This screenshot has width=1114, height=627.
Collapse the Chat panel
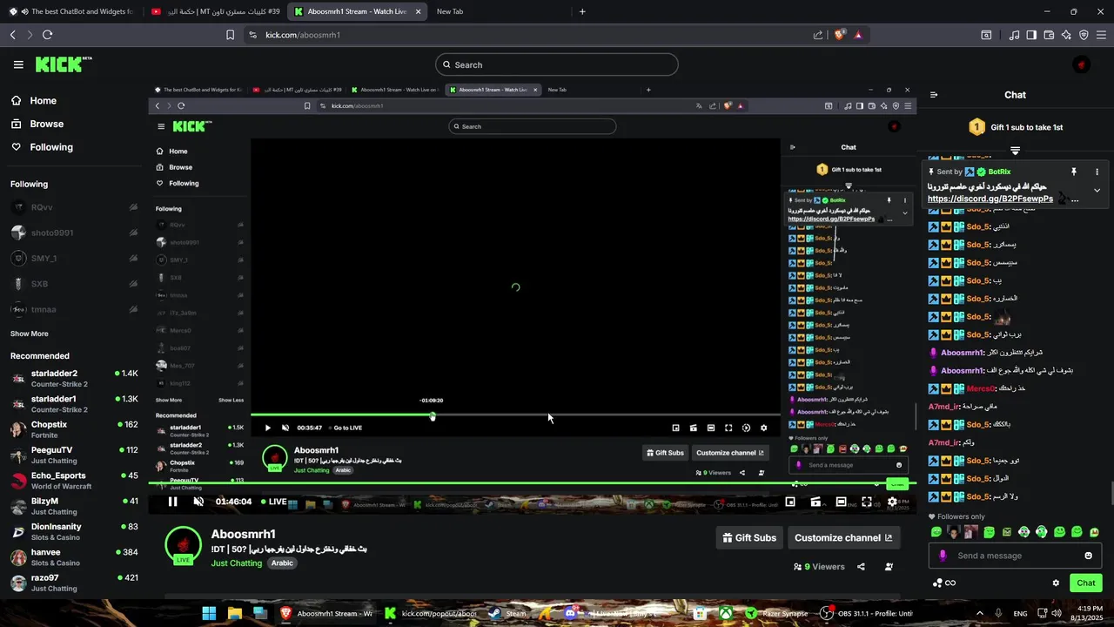coord(934,95)
